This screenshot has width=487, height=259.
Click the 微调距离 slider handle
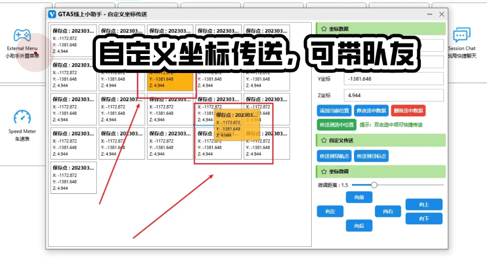[x=374, y=185]
